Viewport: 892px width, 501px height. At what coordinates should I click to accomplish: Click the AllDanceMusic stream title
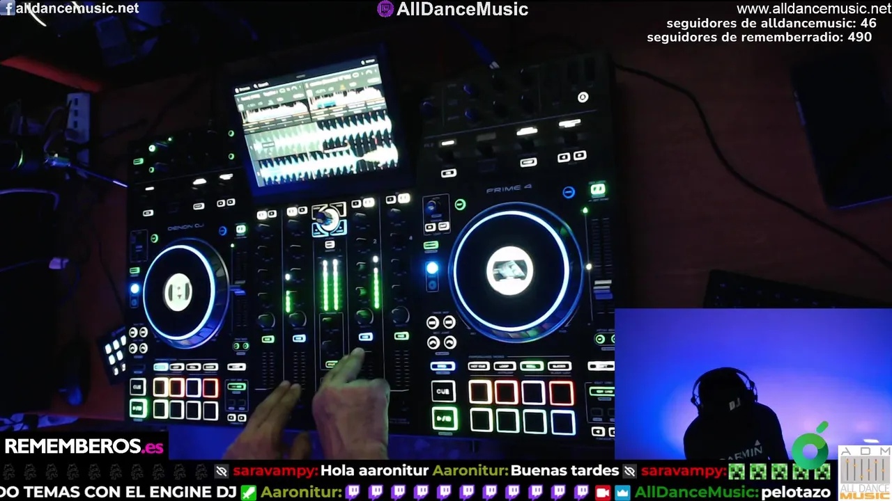(x=462, y=9)
